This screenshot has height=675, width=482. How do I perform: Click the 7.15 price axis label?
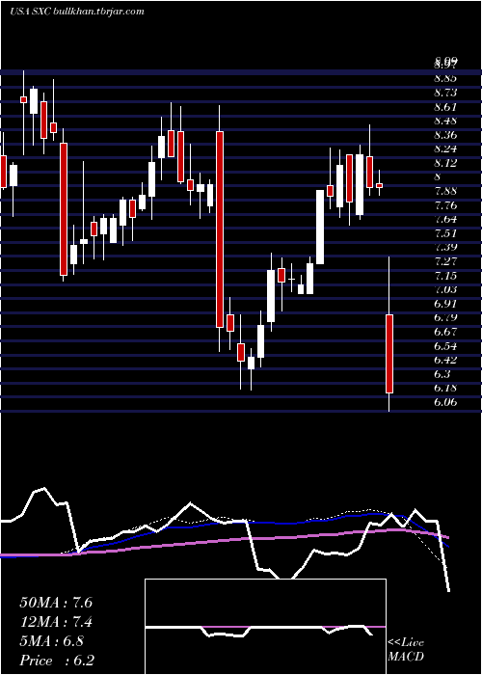[x=445, y=276]
